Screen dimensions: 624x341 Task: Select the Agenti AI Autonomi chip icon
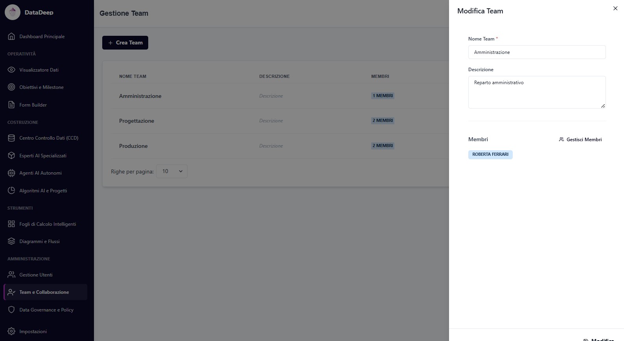11,173
